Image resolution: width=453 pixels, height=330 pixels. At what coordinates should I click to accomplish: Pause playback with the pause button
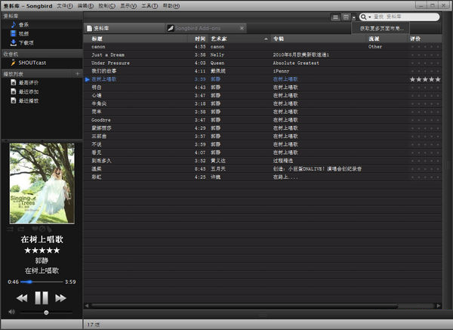[x=42, y=298]
